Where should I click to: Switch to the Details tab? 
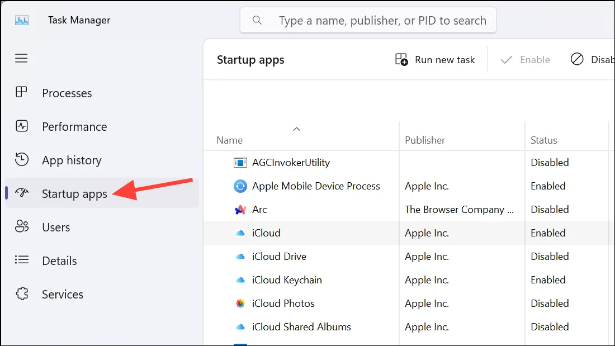(x=102, y=260)
